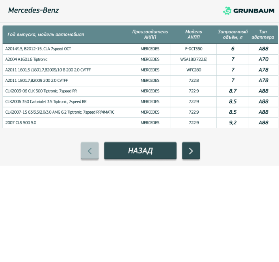Click adapter 'A88' in the F-DCT350 row
This screenshot has width=279, height=262.
263,49
